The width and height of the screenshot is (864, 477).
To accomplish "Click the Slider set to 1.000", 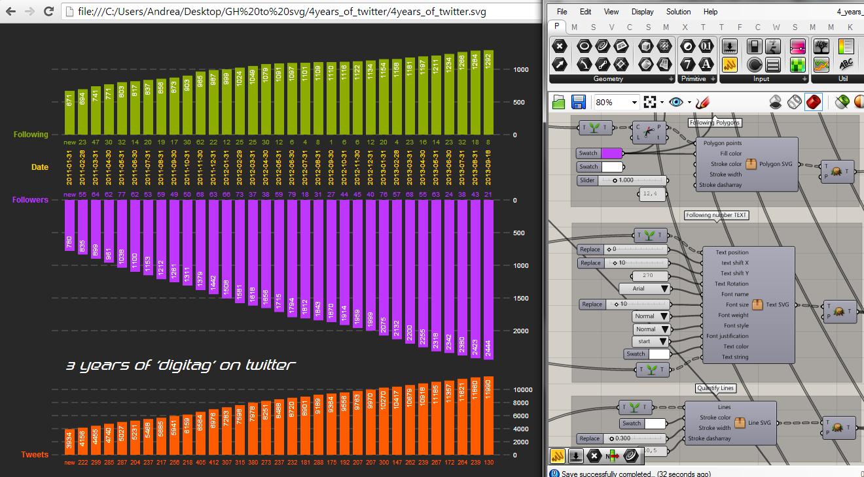I will 622,180.
